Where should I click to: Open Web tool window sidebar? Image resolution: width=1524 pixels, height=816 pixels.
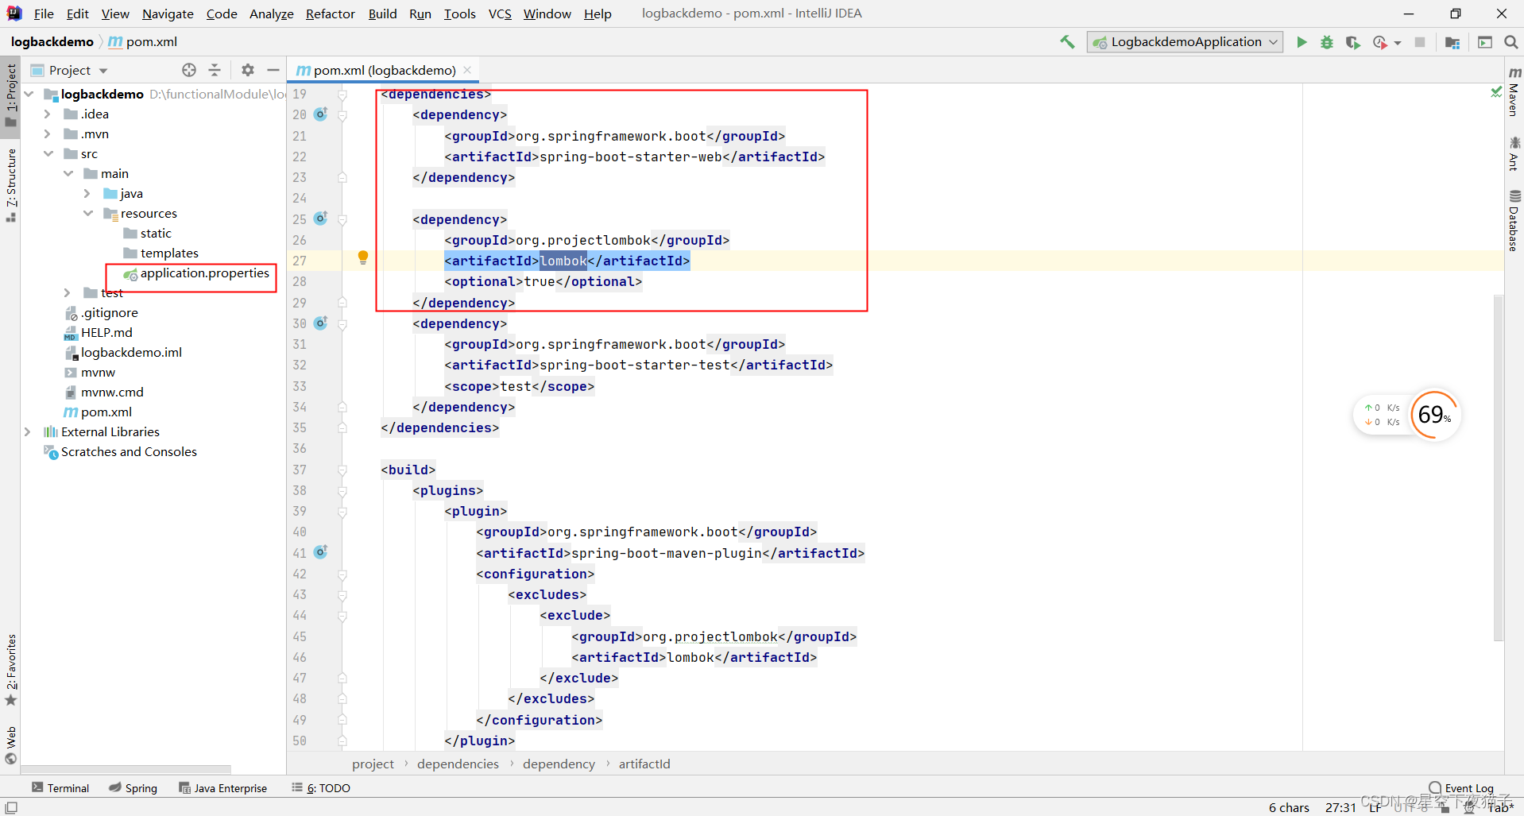[x=11, y=745]
